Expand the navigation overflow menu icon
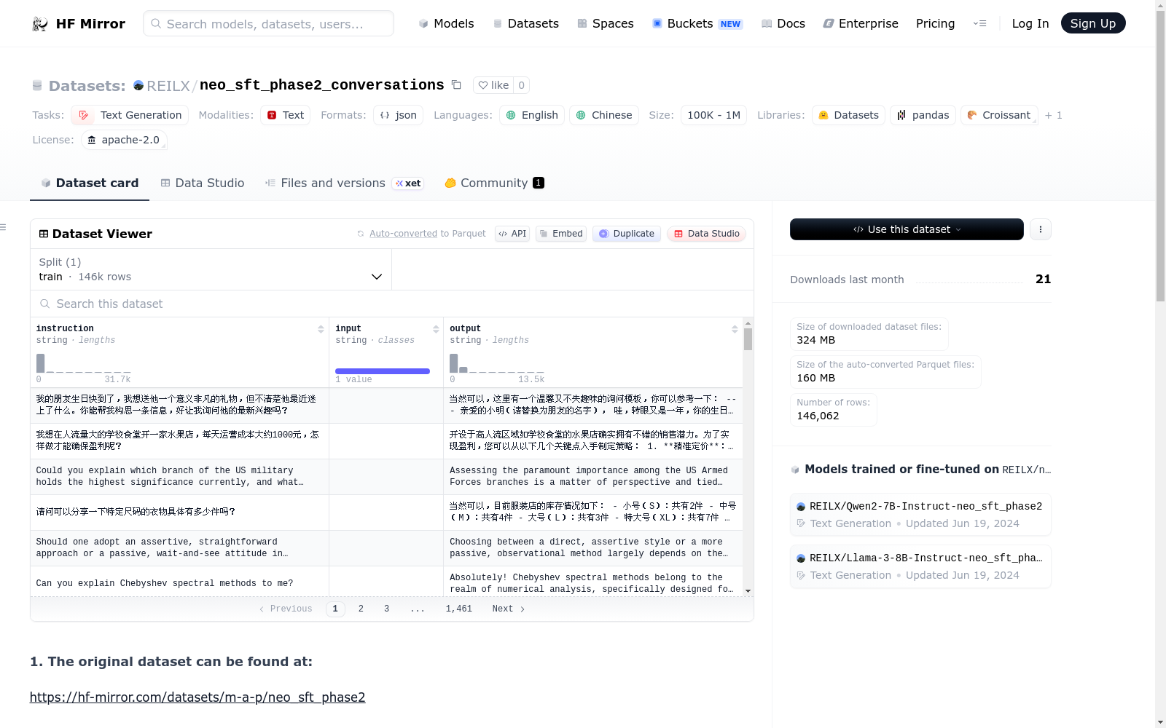 (979, 23)
